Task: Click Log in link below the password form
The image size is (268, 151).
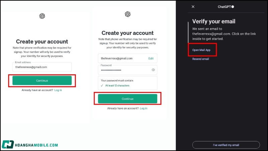Action: (143, 108)
